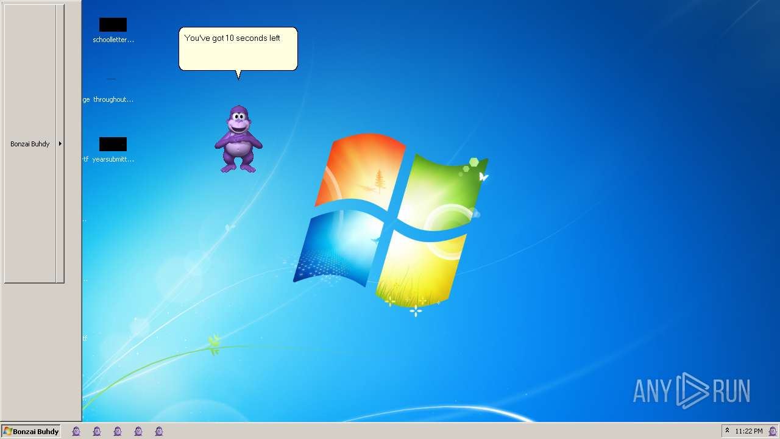The width and height of the screenshot is (780, 439).
Task: Click the purple gorilla character on desktop
Action: [x=238, y=138]
